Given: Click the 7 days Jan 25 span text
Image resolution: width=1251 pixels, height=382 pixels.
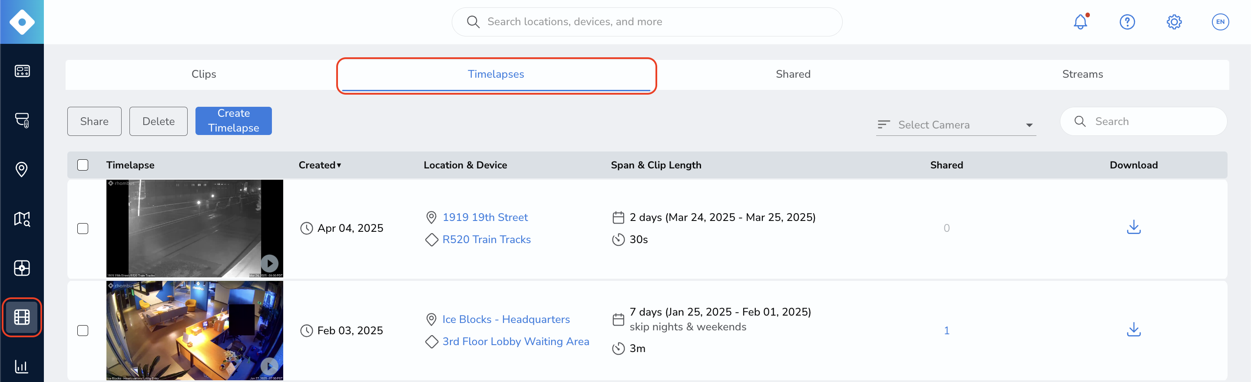Looking at the screenshot, I should [x=720, y=312].
